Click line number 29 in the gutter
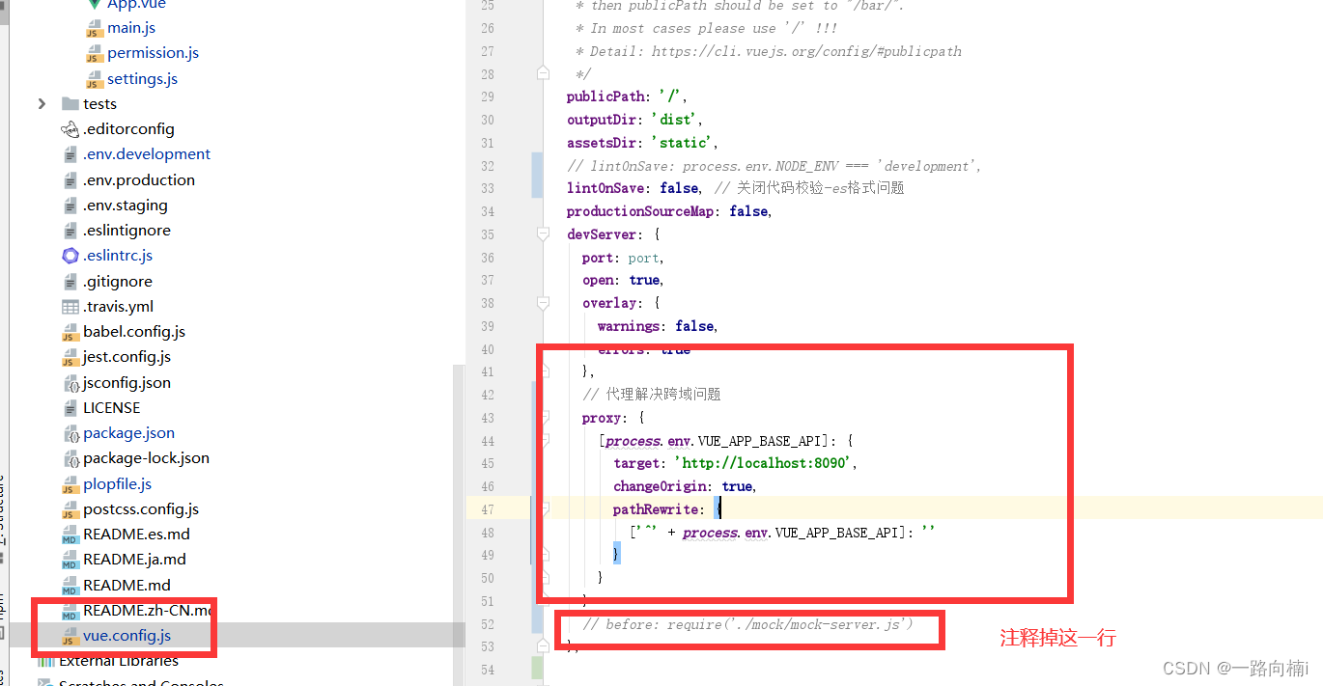 pos(486,96)
